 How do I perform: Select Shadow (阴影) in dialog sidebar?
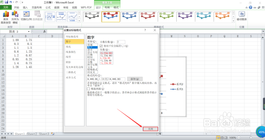pos(74,62)
